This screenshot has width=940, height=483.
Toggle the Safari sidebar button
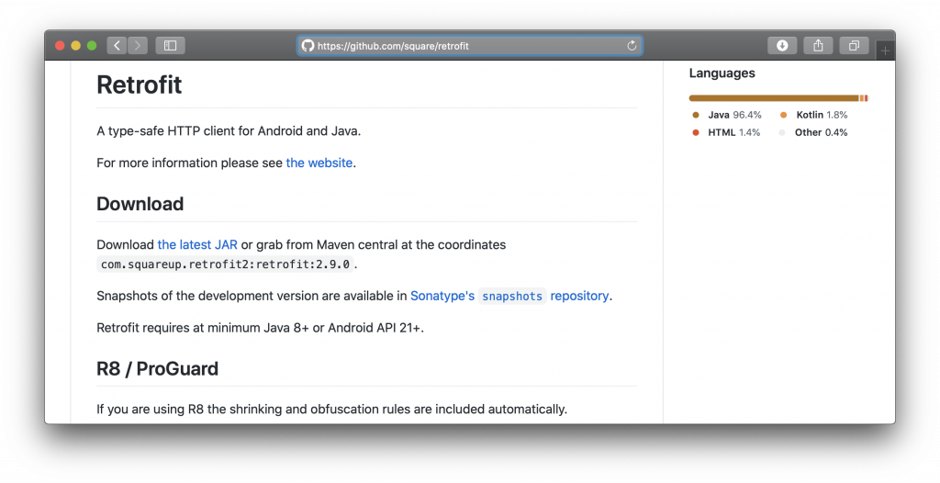(170, 45)
